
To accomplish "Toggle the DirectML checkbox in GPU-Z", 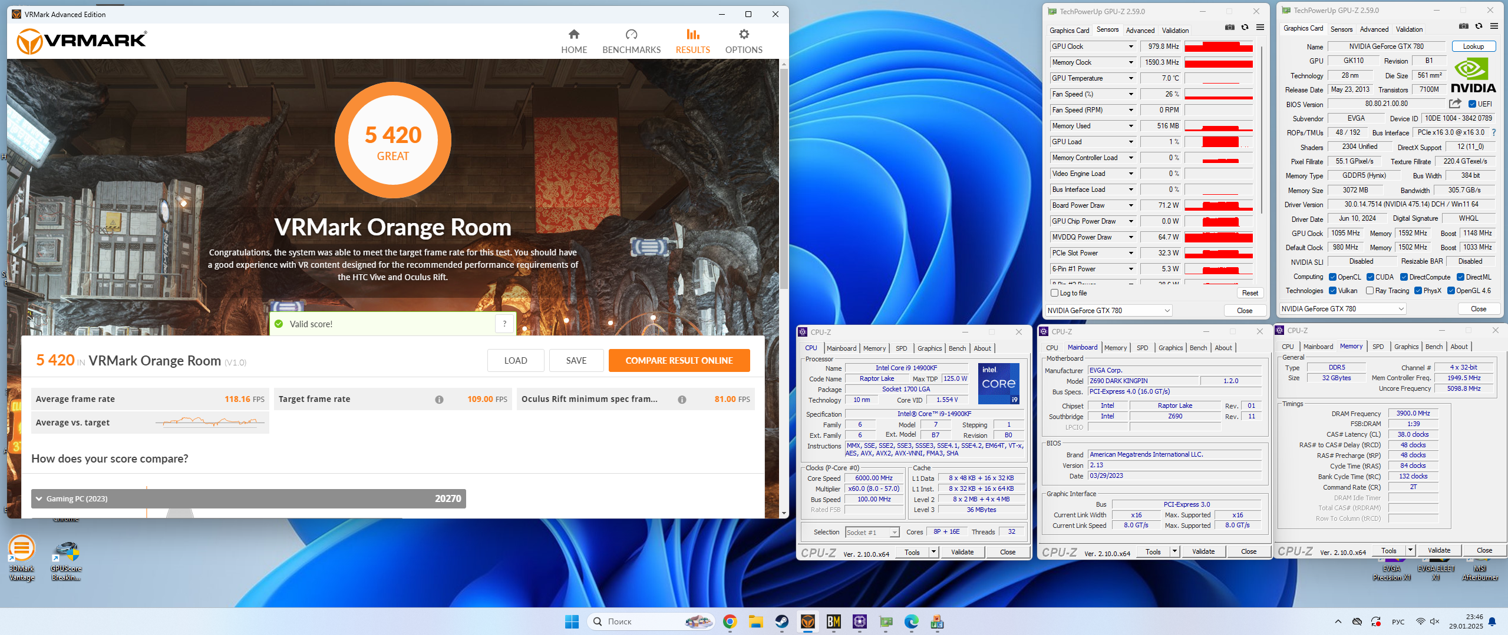I will coord(1461,277).
